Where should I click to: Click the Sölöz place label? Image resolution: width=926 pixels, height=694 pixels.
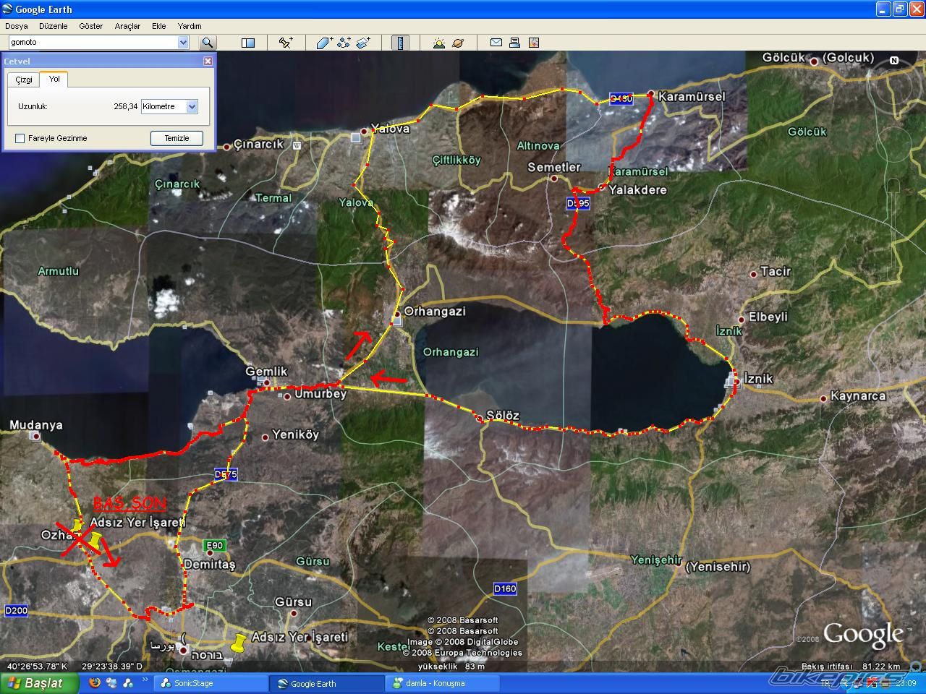(x=503, y=415)
